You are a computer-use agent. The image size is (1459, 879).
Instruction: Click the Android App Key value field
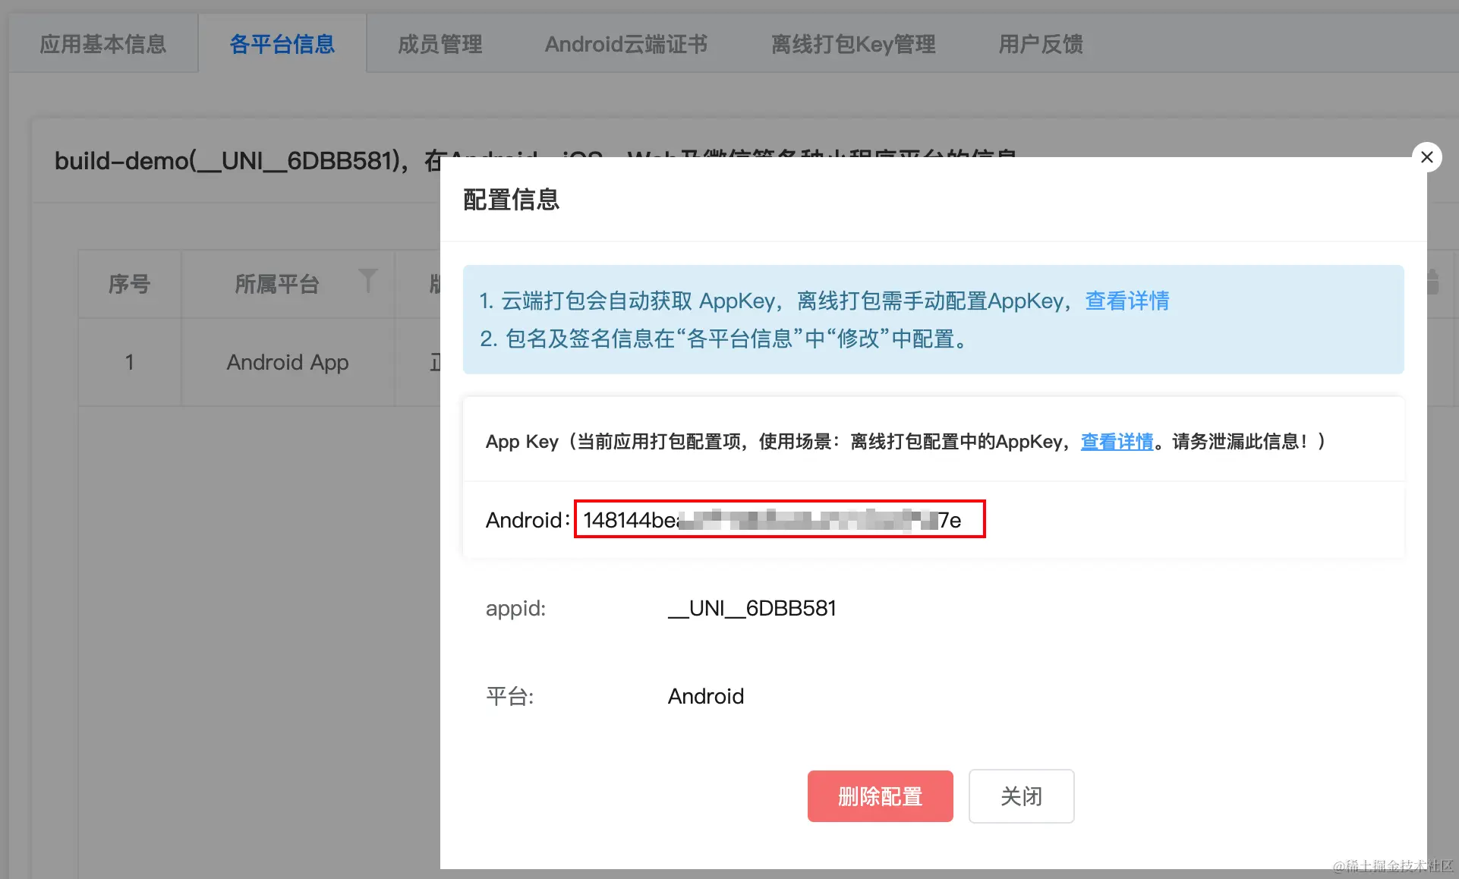[x=779, y=520]
